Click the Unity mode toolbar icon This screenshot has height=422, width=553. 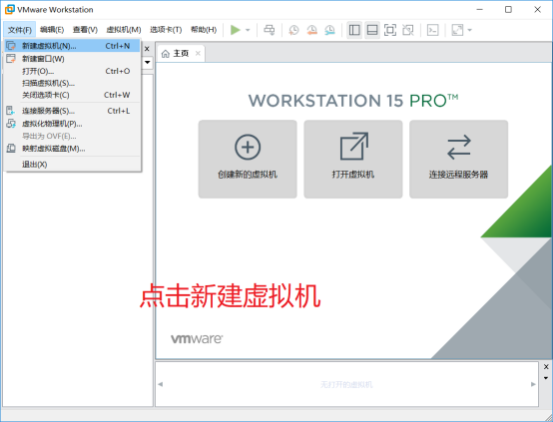pos(408,30)
